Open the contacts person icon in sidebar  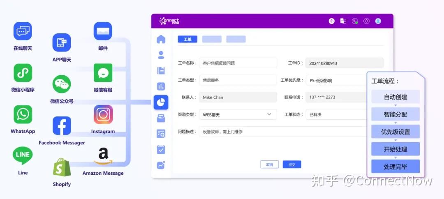[x=161, y=55]
